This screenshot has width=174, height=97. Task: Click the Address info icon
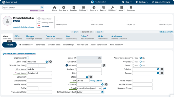[x=67, y=65]
